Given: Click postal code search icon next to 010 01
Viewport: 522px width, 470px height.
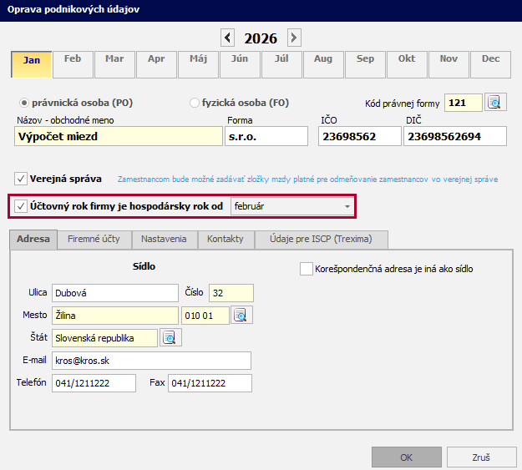Looking at the screenshot, I should [x=241, y=316].
